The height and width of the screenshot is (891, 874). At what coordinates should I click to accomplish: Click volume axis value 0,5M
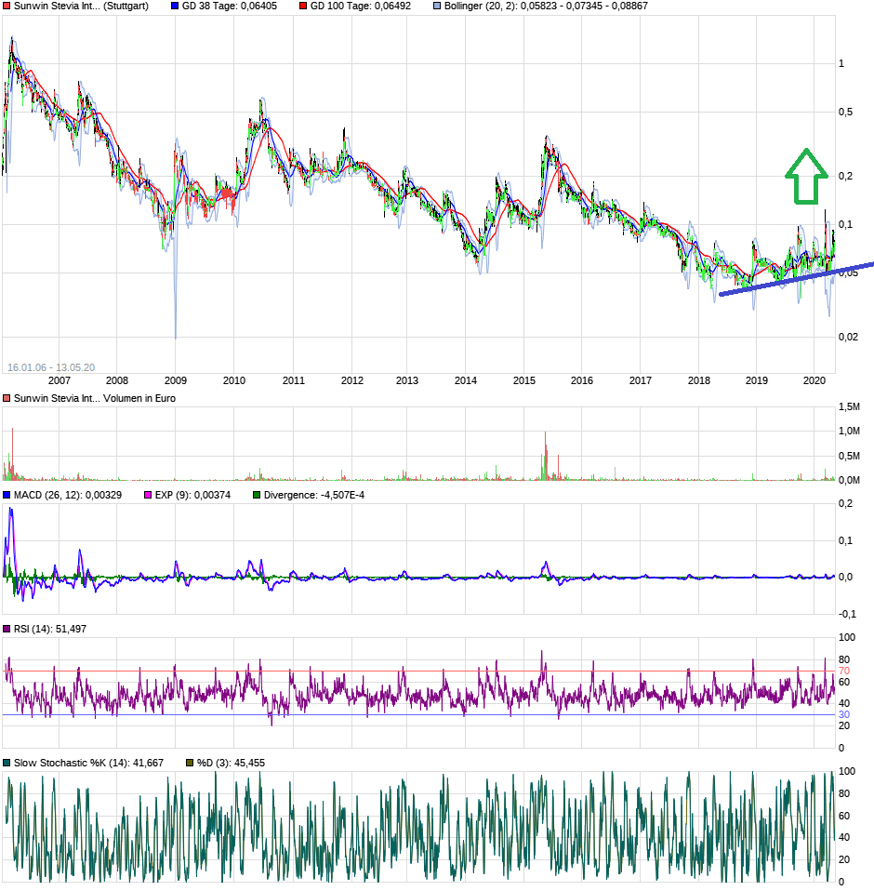(x=849, y=456)
